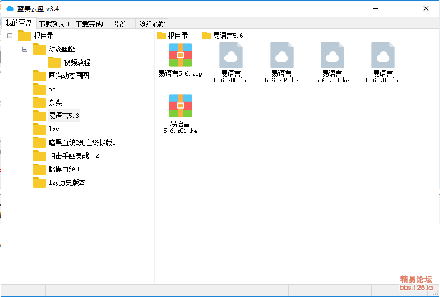Select 动态画图 label in the tree

[x=62, y=49]
